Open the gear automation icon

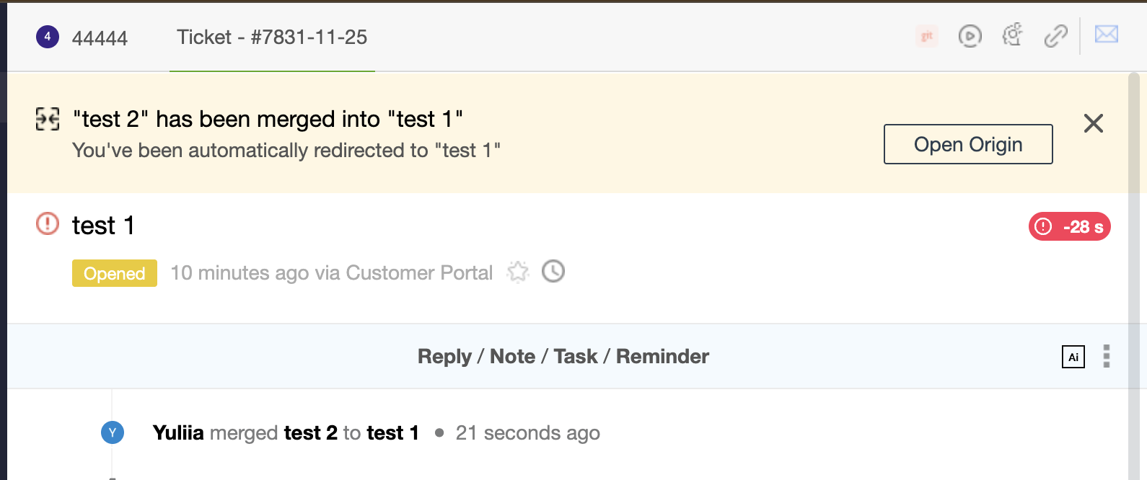pyautogui.click(x=1013, y=35)
